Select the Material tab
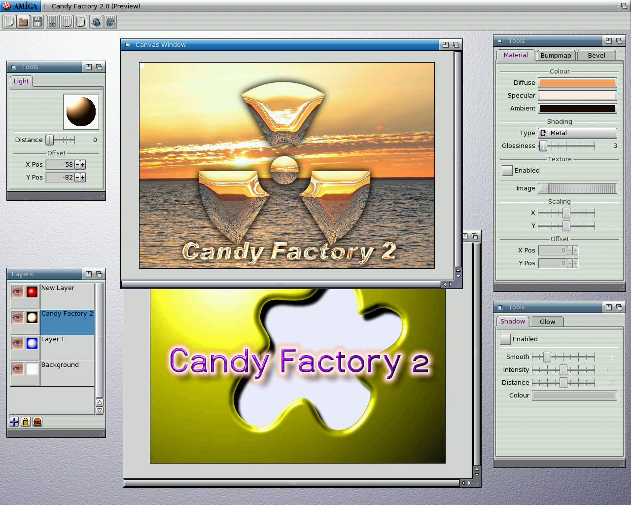631x505 pixels. (516, 55)
